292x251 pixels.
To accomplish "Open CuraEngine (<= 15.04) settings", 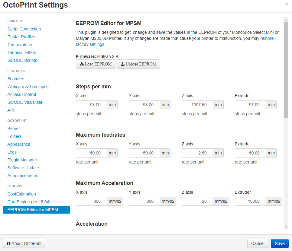I will [x=29, y=202].
